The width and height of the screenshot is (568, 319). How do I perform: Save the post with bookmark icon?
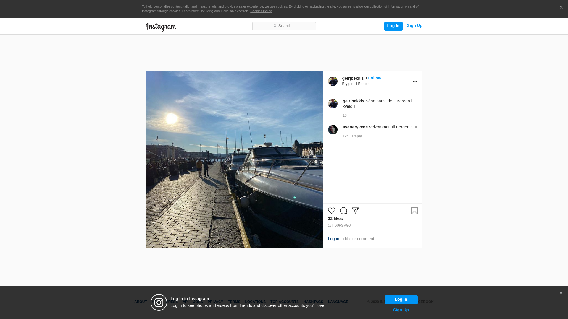pos(414,211)
